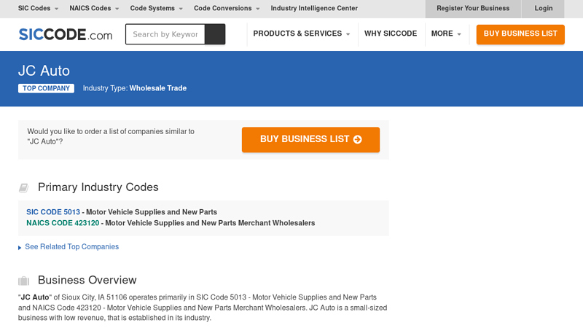Focus the Search by Keyword field
The height and width of the screenshot is (328, 583).
click(x=165, y=34)
